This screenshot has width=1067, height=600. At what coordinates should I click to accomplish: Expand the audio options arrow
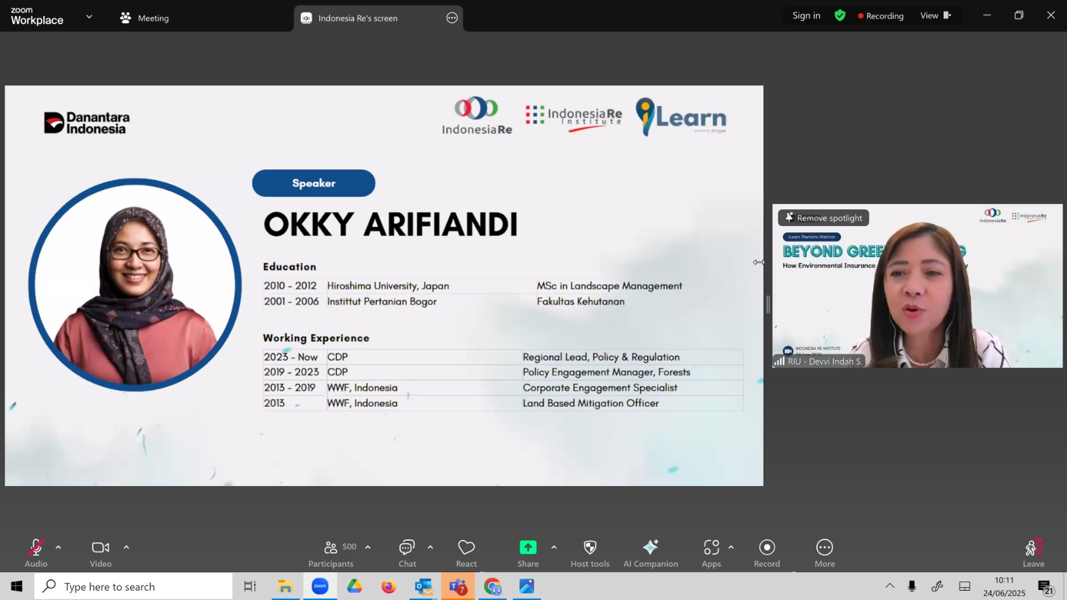(x=59, y=547)
